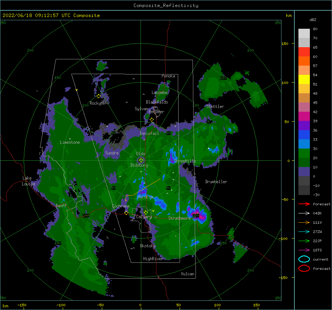
Task: Click the bottom axis -150 km tick label
Action: (x=22, y=305)
